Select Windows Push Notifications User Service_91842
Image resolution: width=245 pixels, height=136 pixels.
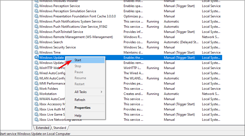click(73, 27)
